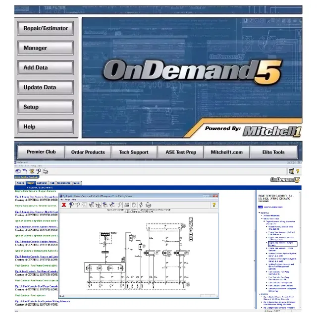Click Elite Tools

[273, 152]
